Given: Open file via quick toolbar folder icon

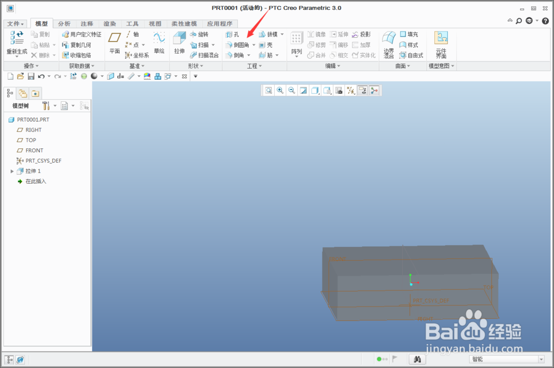Looking at the screenshot, I should 20,76.
